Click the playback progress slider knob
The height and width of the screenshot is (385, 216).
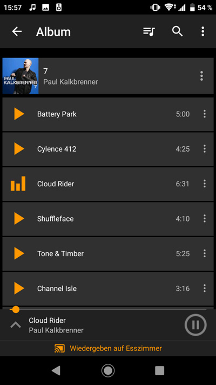[x=16, y=309]
